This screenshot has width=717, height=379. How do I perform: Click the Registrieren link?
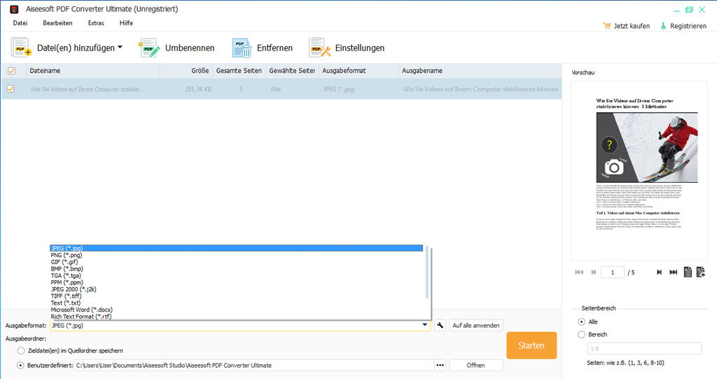[688, 26]
